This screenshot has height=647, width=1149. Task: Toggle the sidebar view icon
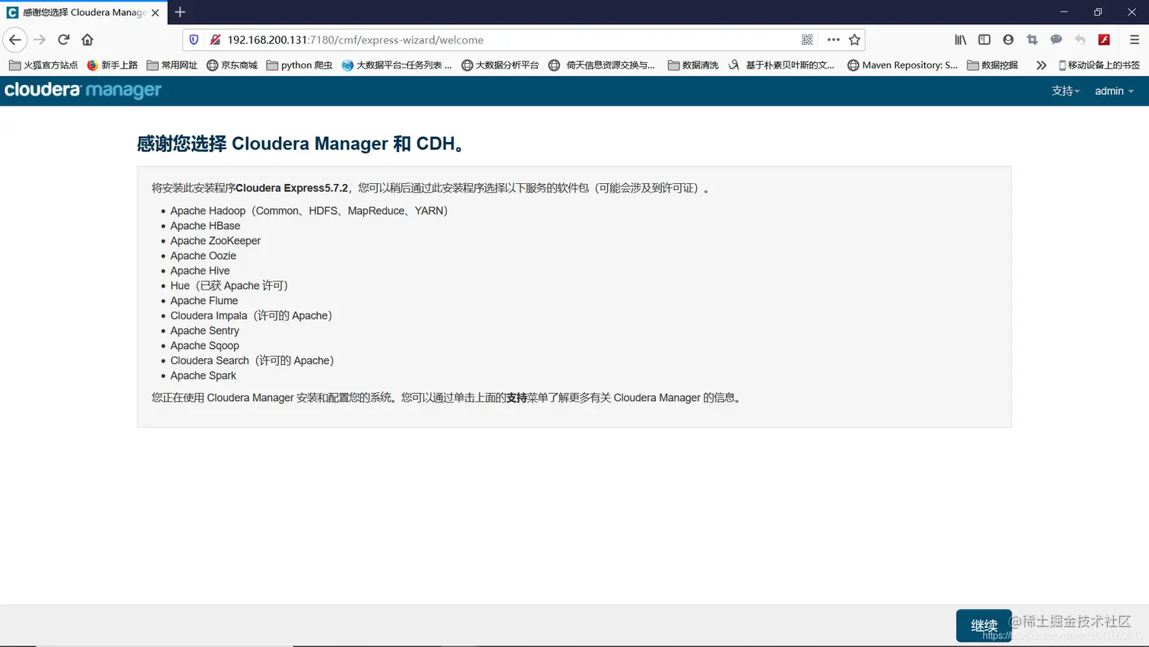(x=984, y=40)
